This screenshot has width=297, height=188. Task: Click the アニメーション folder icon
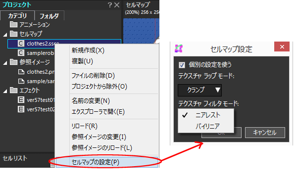13,24
